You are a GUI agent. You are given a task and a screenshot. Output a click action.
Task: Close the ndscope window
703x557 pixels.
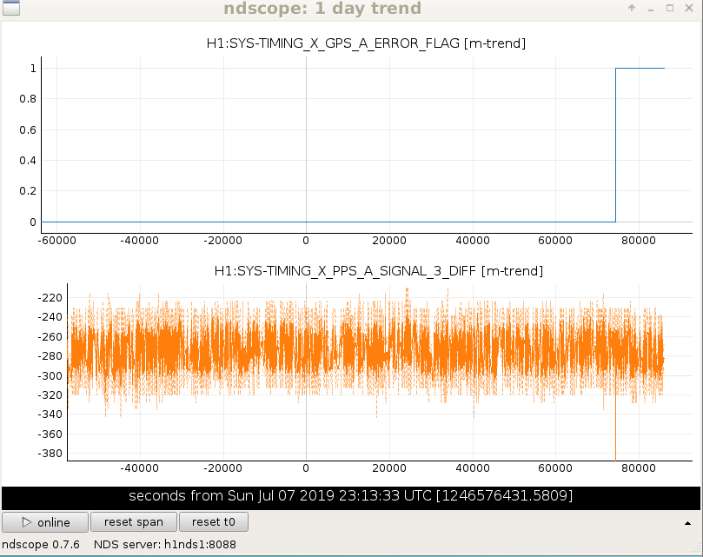[x=689, y=8]
